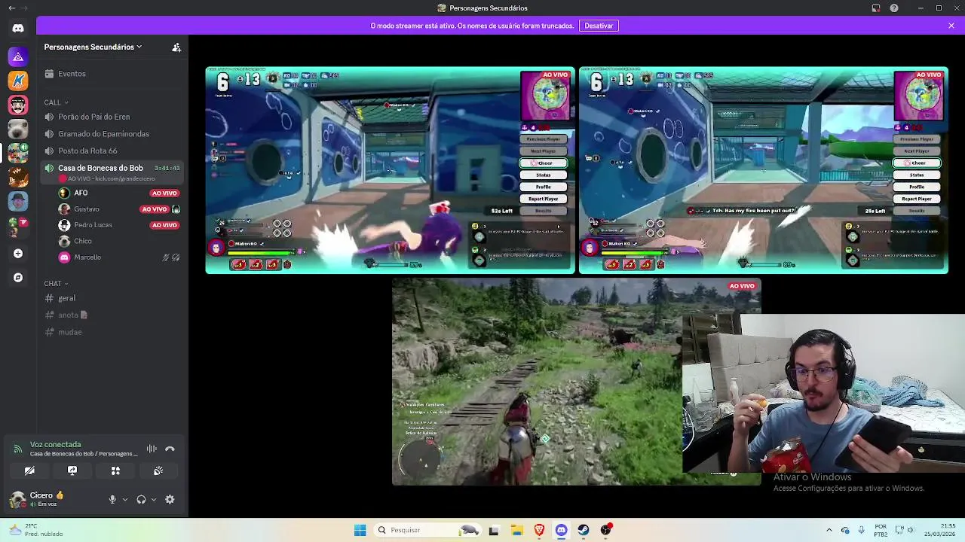Toggle noise suppression waveform icon

(152, 449)
